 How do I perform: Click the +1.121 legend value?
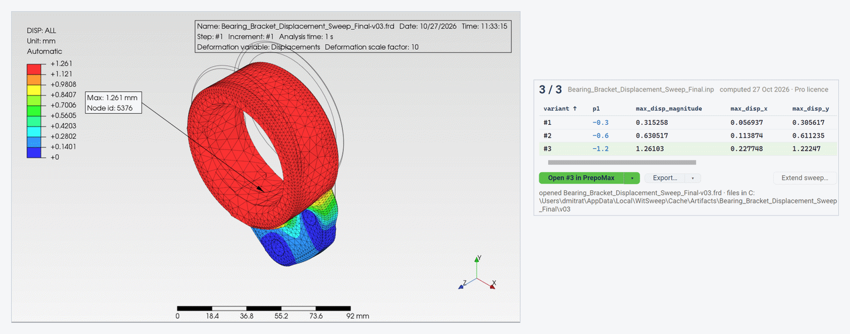pos(61,74)
